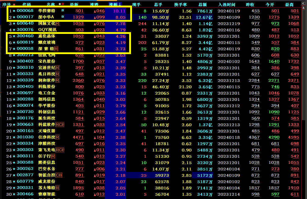307x199 pixels.
Task: Click the star icon beside code 000068
Action: tap(14, 11)
